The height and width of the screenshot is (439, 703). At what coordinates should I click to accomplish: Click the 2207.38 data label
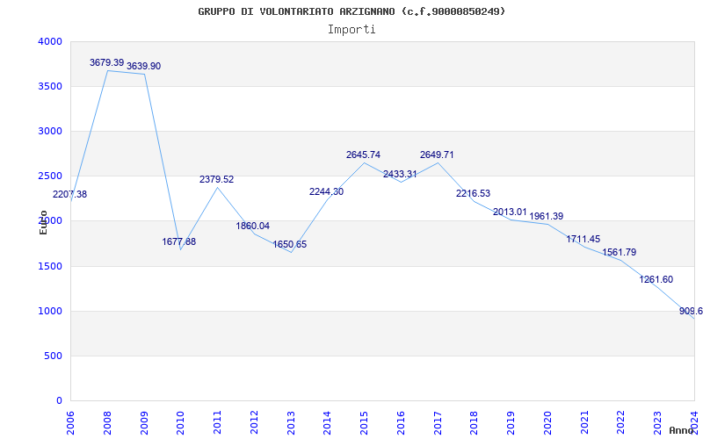(70, 194)
